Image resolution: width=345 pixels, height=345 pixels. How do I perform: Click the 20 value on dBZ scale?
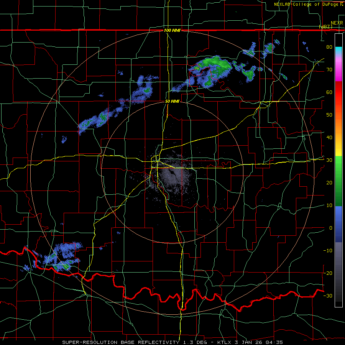(x=329, y=183)
